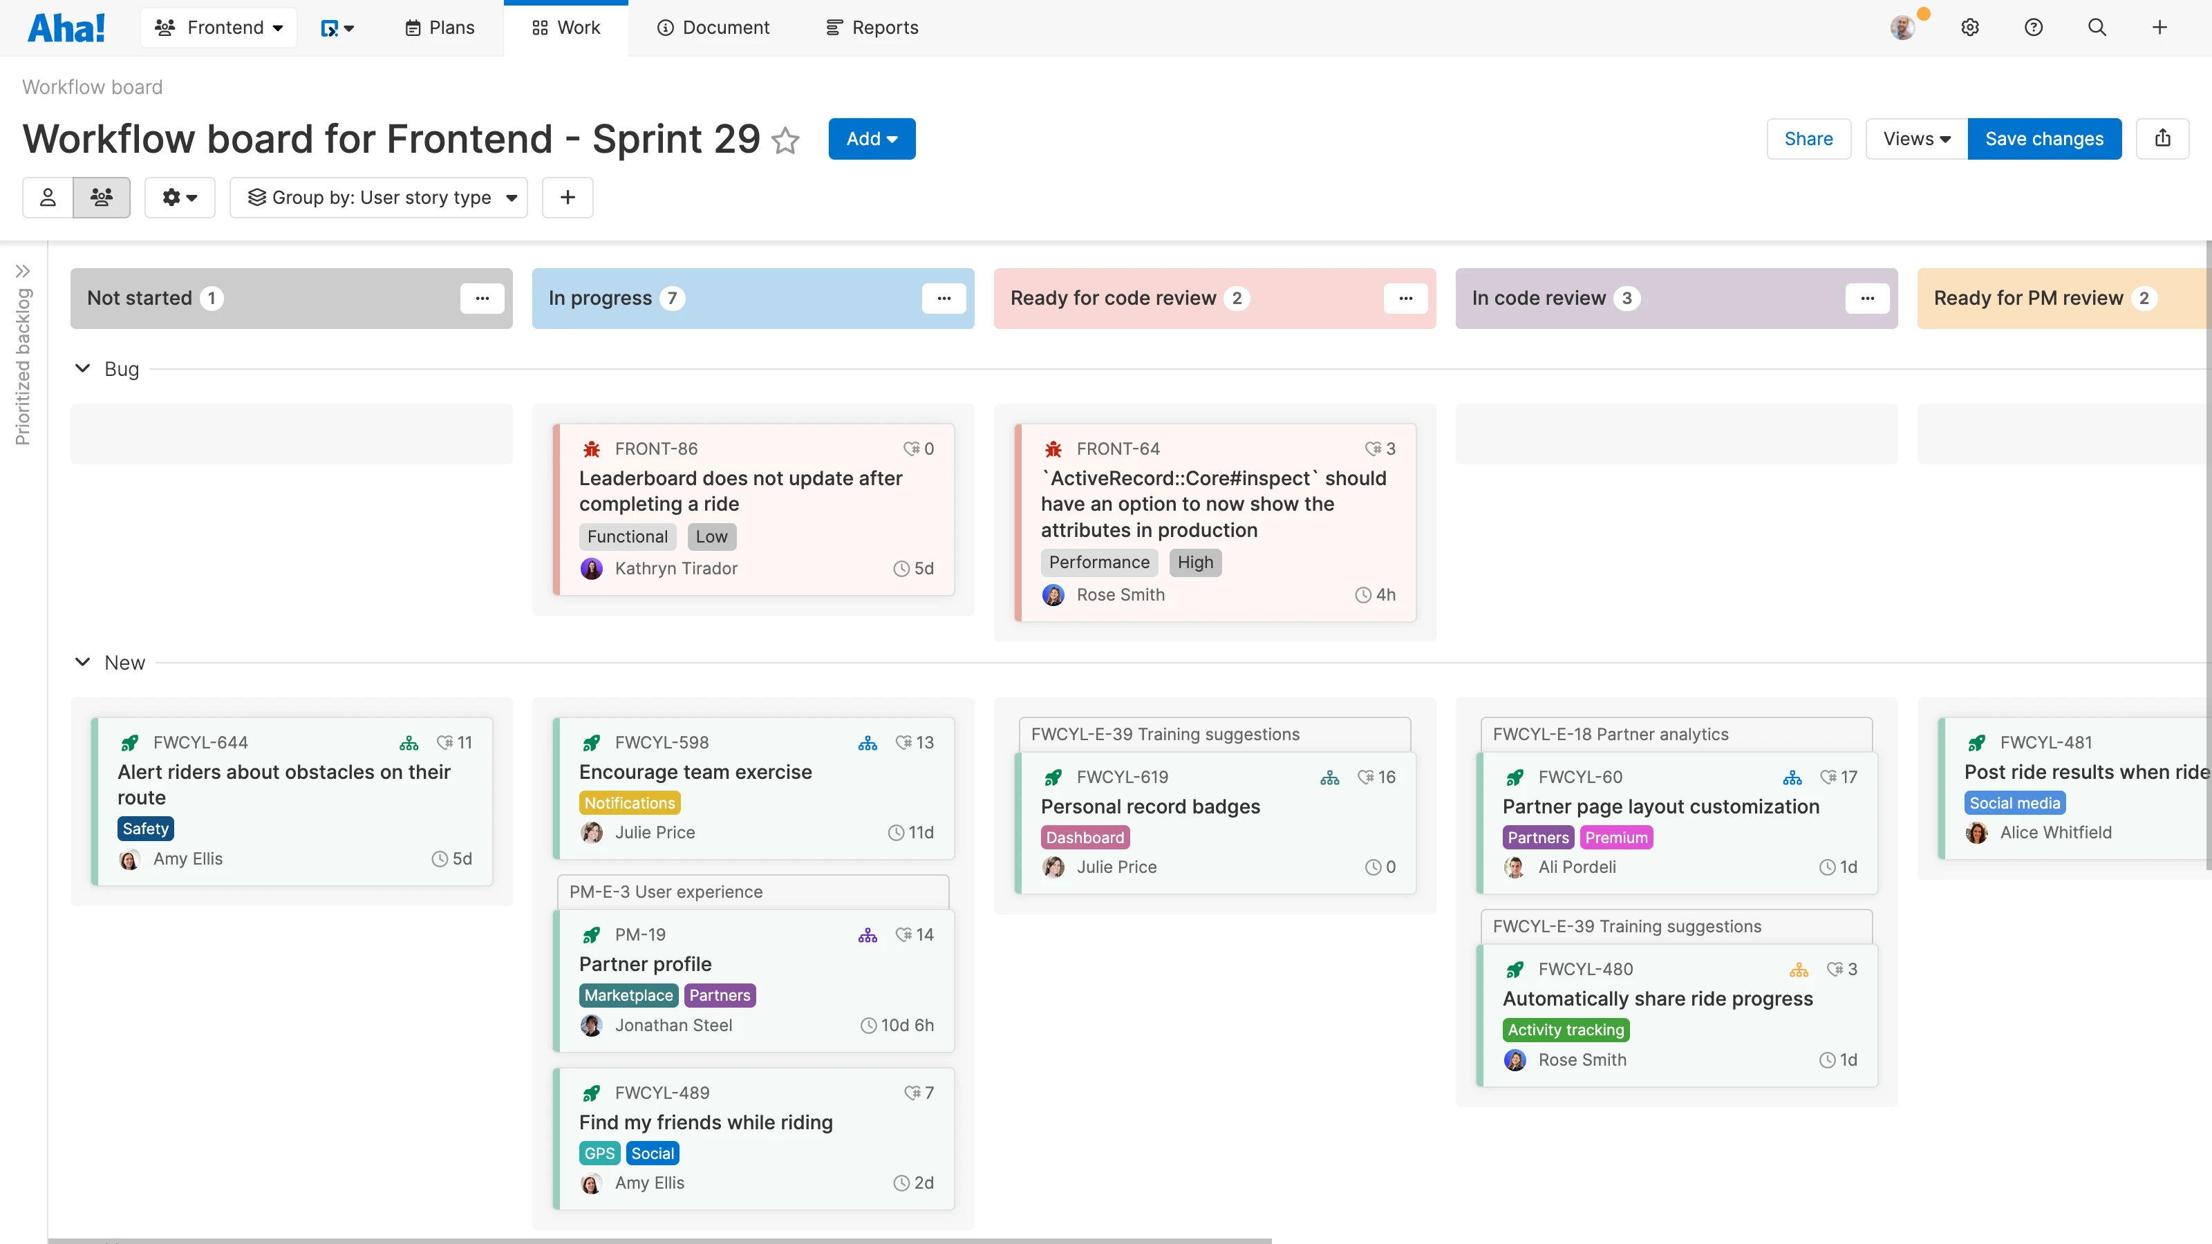Click the Save changes button

tap(2044, 138)
